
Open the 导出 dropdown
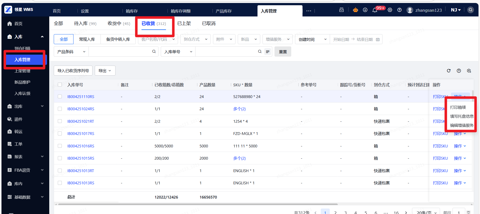coord(105,71)
